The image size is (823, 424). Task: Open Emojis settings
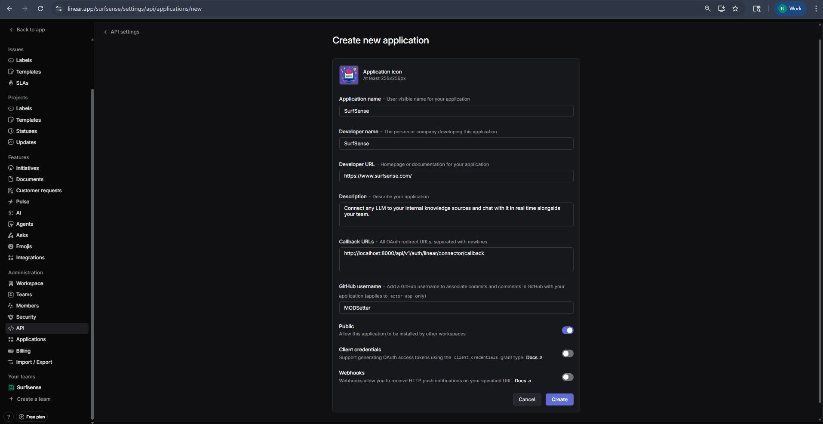pos(24,246)
